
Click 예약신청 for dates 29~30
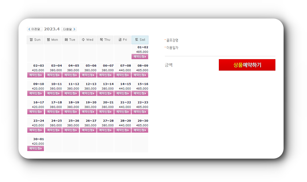[140, 130]
